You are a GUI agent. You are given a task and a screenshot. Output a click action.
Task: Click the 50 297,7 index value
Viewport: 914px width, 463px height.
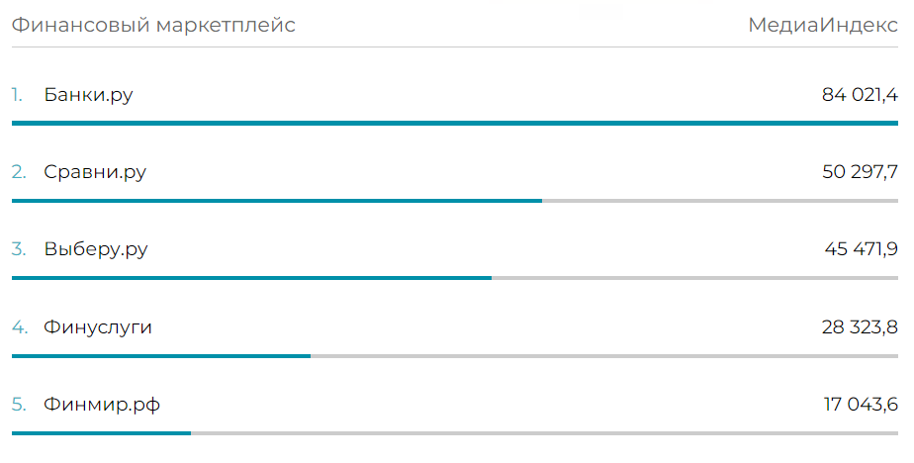(x=860, y=172)
